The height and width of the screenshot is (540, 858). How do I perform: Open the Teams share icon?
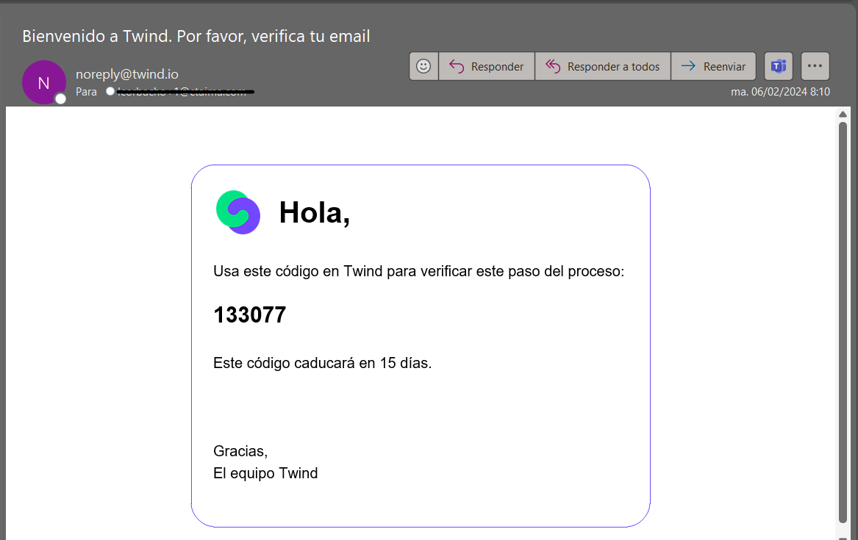coord(779,66)
